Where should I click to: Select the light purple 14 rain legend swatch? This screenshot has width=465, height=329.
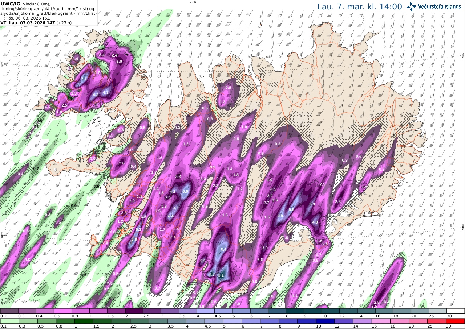(x=362, y=321)
